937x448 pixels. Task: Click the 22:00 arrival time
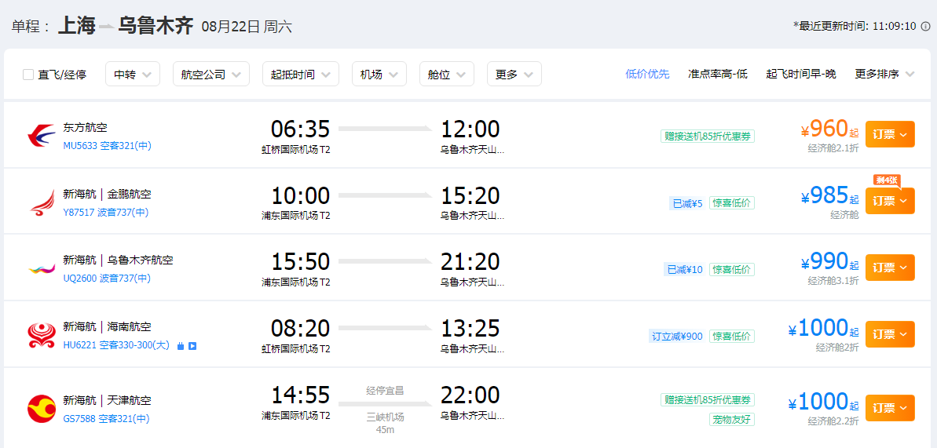(470, 395)
